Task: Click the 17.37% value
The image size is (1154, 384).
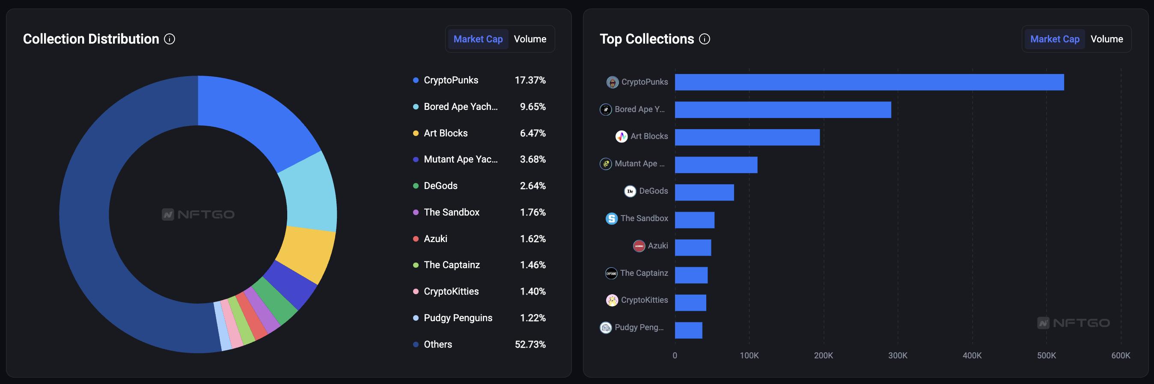Action: (x=530, y=80)
